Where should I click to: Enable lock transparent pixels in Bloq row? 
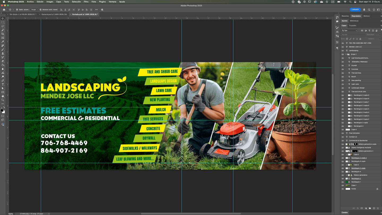347,39
